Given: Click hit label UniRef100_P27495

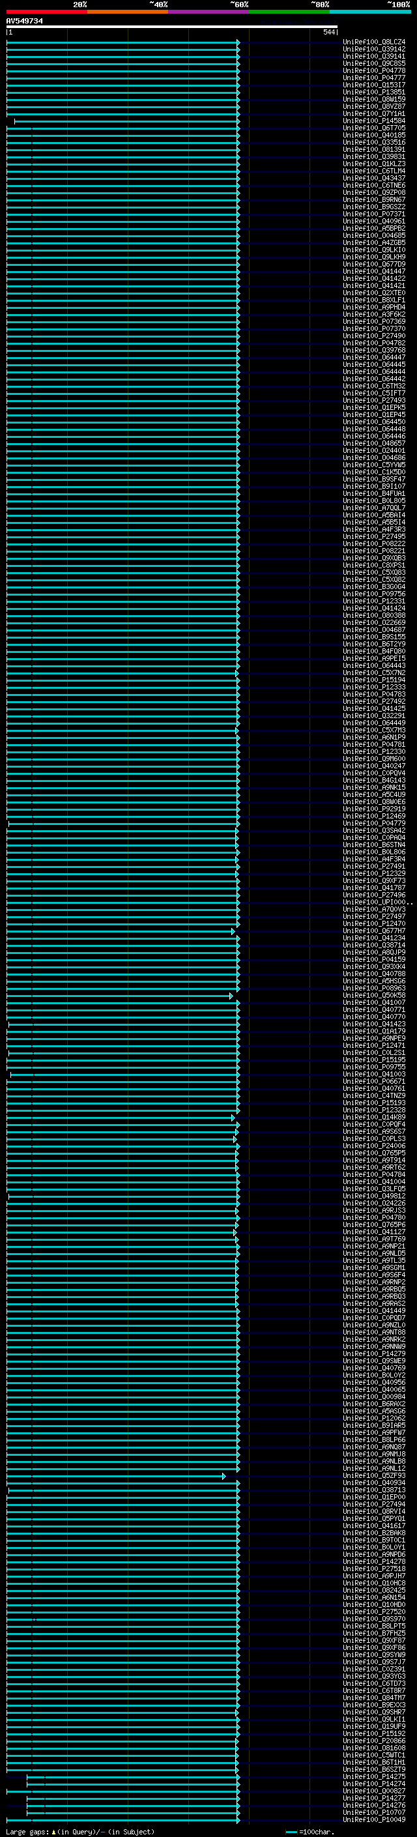Looking at the screenshot, I should (374, 537).
